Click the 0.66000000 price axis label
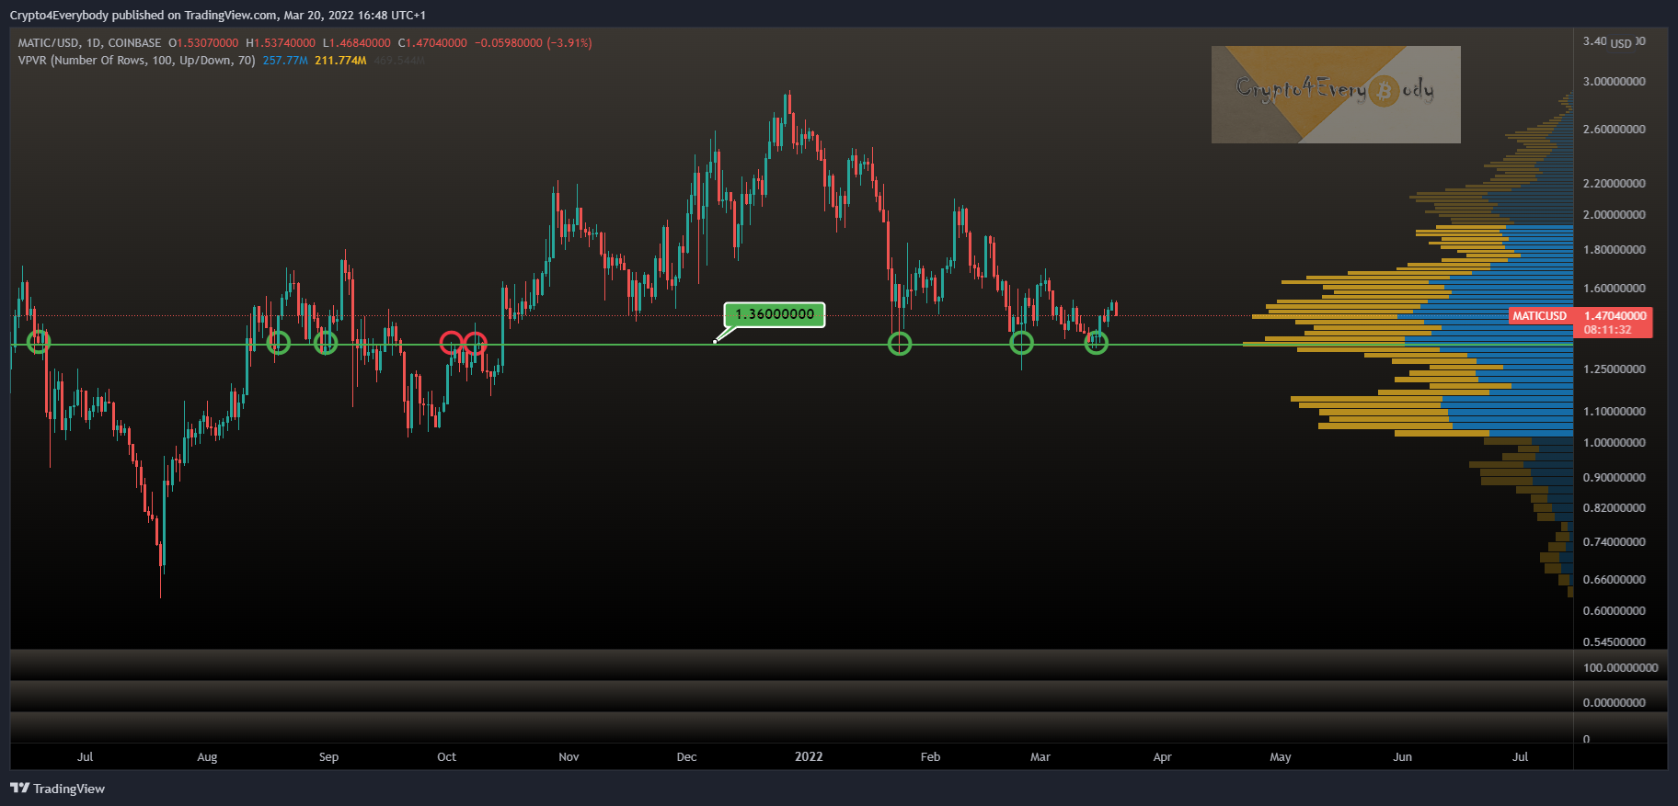Image resolution: width=1678 pixels, height=806 pixels. pyautogui.click(x=1615, y=580)
